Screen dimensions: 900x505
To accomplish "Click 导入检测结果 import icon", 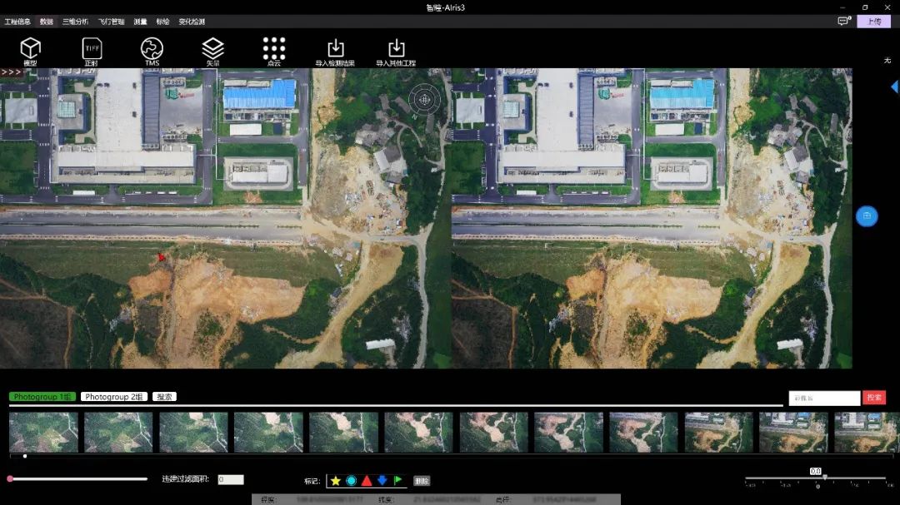I will coord(335,49).
